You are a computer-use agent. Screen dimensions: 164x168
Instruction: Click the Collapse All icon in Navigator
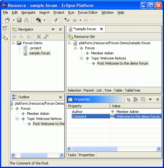coord(39,37)
